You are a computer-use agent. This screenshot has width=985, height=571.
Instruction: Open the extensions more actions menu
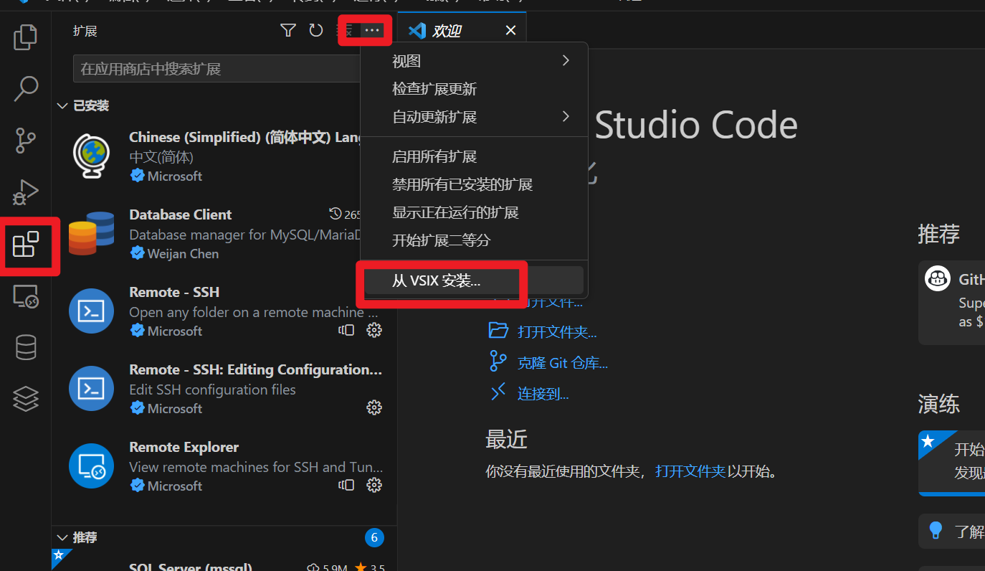[371, 30]
